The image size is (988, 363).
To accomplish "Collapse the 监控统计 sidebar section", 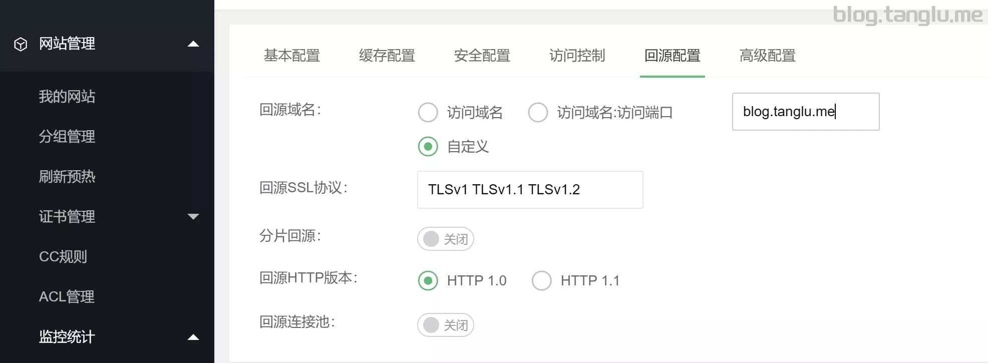I will coord(193,337).
